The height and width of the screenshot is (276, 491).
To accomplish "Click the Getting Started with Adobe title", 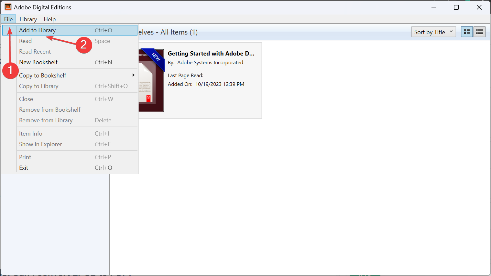I will click(x=211, y=54).
